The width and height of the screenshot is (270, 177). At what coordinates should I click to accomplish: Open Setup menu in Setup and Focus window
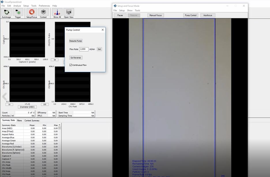[122, 10]
